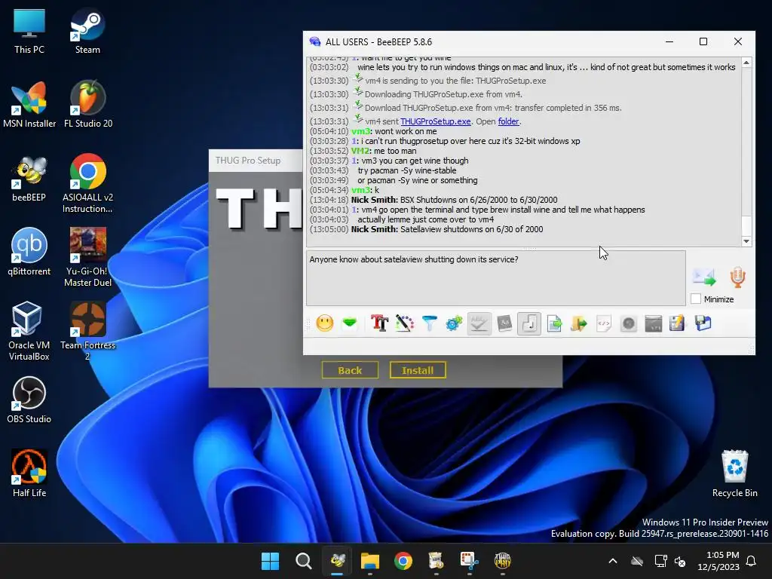772x579 pixels.
Task: Open the chat font (TT) settings
Action: (380, 323)
